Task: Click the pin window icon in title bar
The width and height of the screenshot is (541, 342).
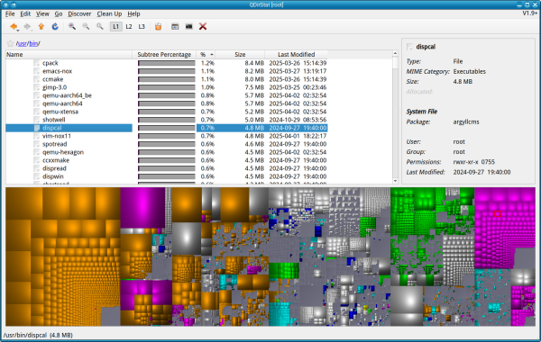Action: 14,4
